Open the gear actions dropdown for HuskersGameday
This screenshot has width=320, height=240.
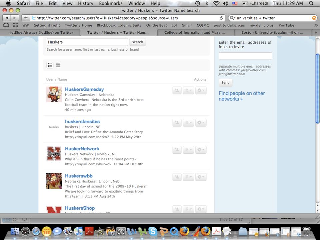pyautogui.click(x=201, y=90)
